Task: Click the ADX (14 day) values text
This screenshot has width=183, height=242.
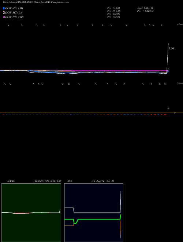Action: 102,181
